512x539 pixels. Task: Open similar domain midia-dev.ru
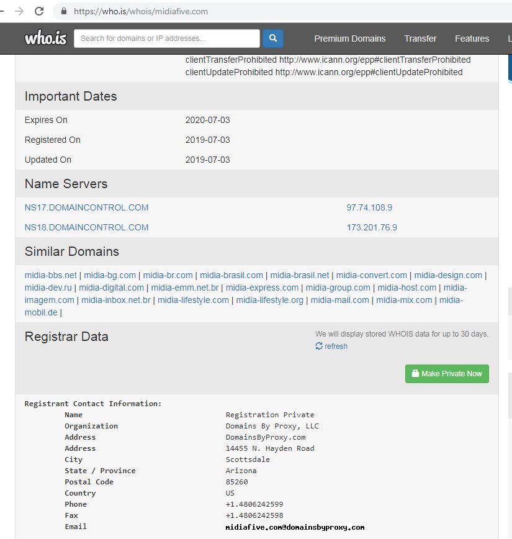(48, 288)
